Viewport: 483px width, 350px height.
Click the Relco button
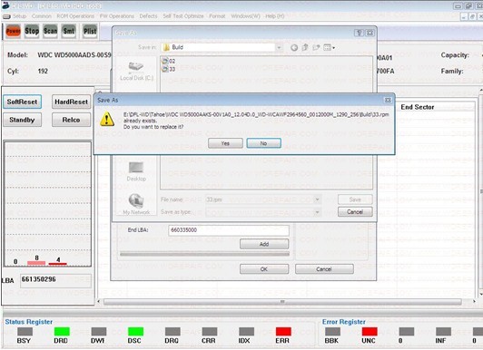[x=71, y=120]
